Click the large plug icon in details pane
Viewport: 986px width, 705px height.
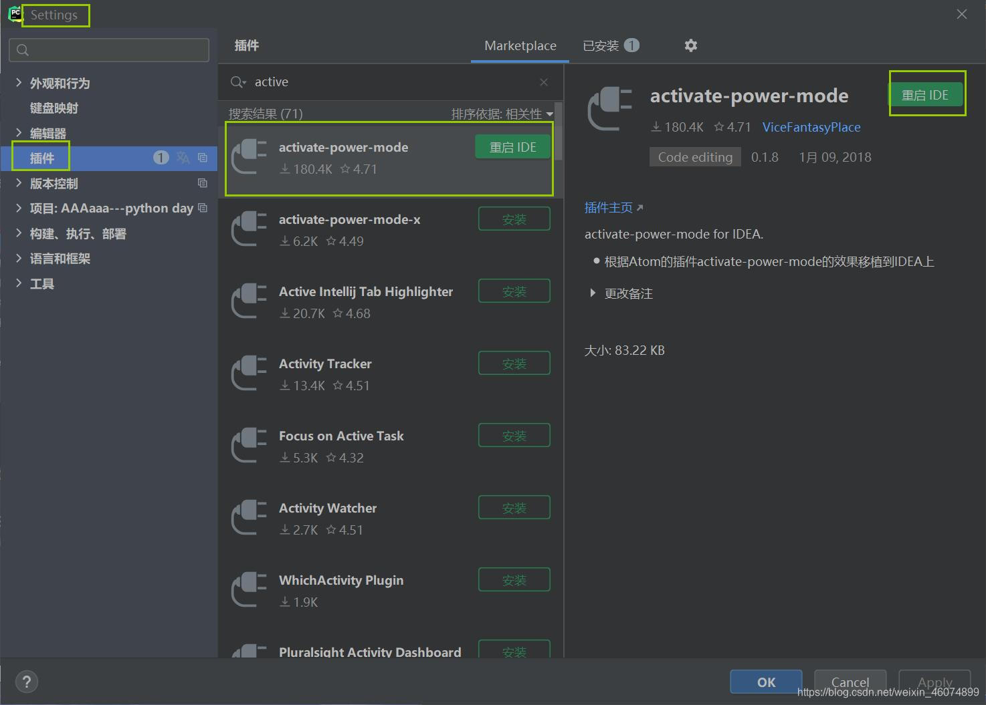click(609, 109)
